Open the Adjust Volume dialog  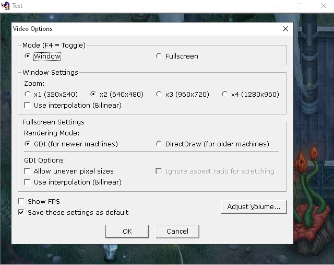[254, 207]
